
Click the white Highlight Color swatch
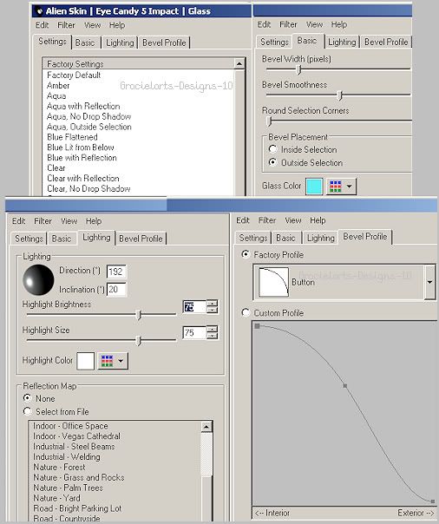(86, 361)
